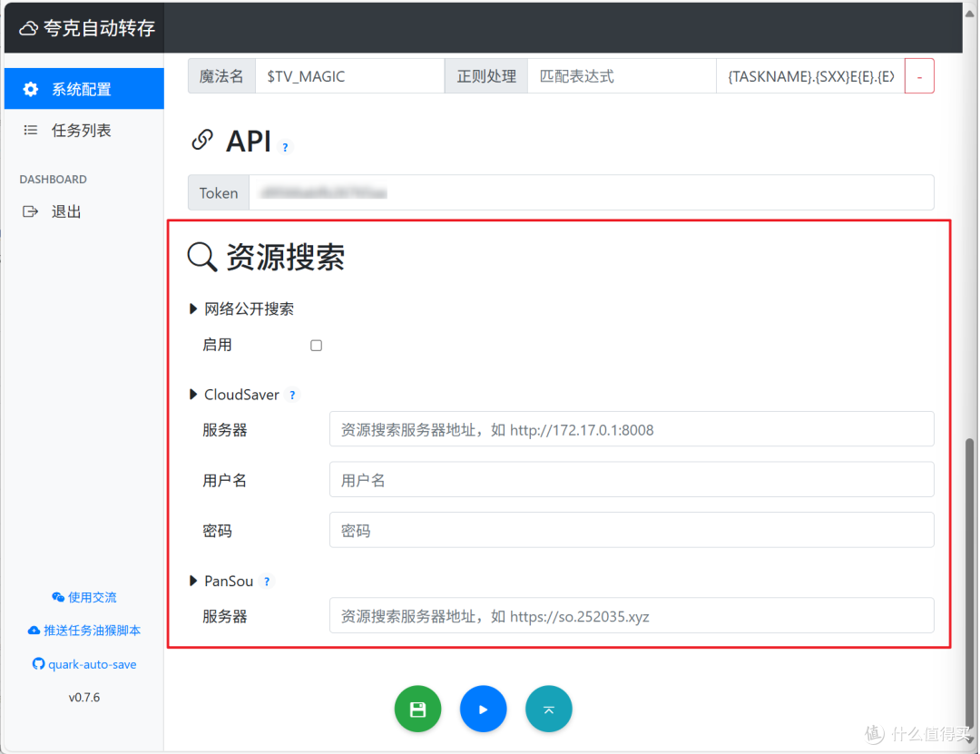Image resolution: width=980 pixels, height=754 pixels.
Task: Focus the CloudSaver 密码 field
Action: tap(632, 531)
